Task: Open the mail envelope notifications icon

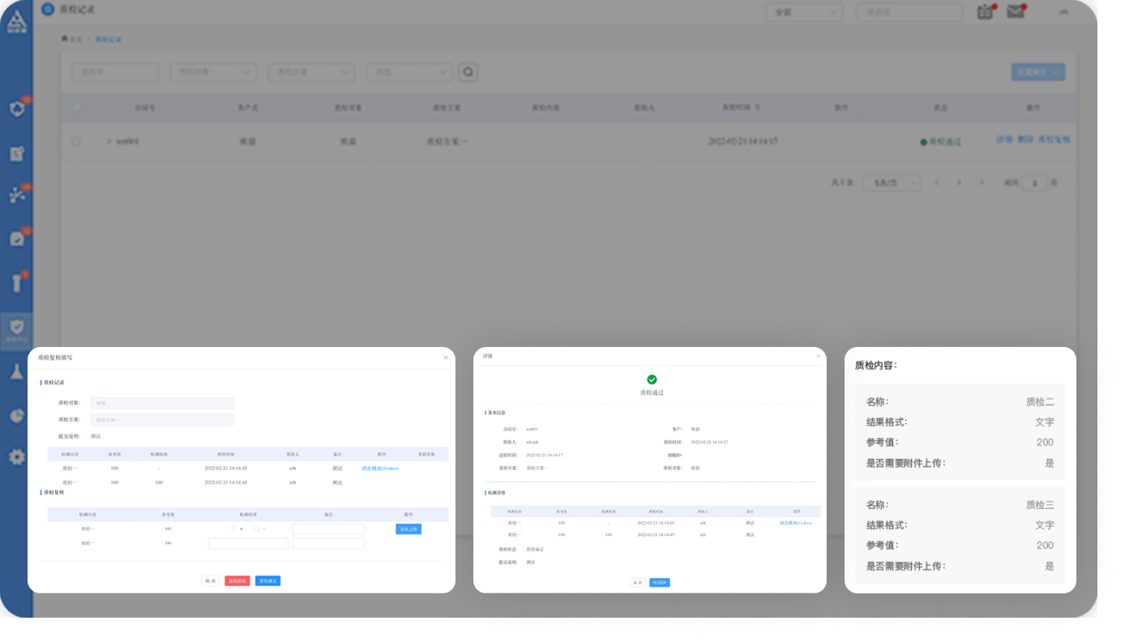Action: (1015, 11)
